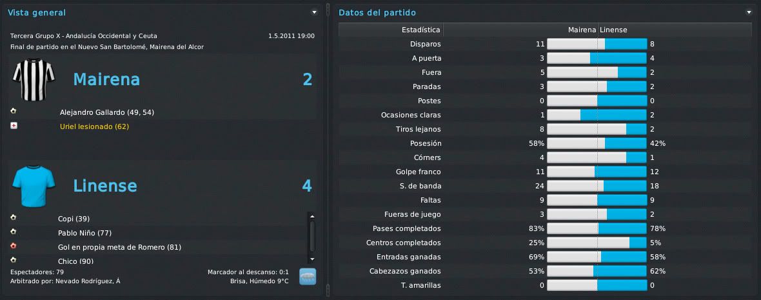Click the Tercera Grupo X competition name
This screenshot has width=761, height=300.
coord(83,36)
